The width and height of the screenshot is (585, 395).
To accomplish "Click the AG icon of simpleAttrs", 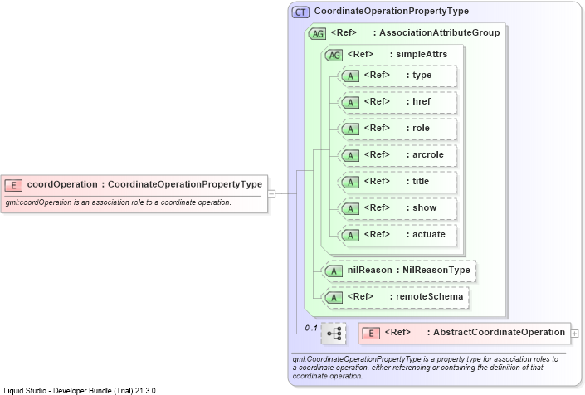I will 334,56.
